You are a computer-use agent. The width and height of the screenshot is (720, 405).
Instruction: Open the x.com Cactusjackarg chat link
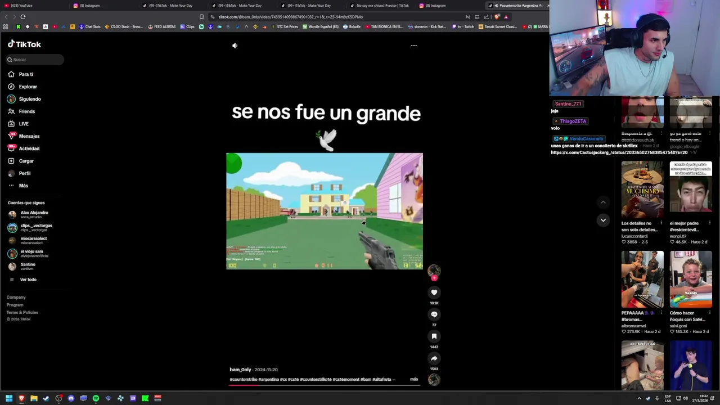619,152
